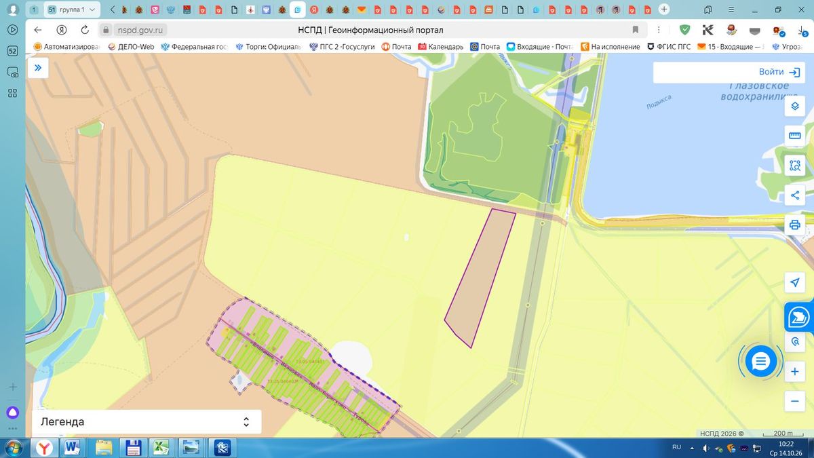Open a new browser tab

coord(664,9)
